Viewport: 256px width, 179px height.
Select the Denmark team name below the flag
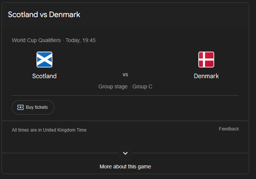[x=206, y=76]
